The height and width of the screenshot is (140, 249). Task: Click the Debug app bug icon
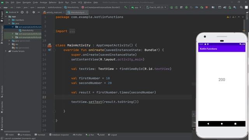click(186, 7)
